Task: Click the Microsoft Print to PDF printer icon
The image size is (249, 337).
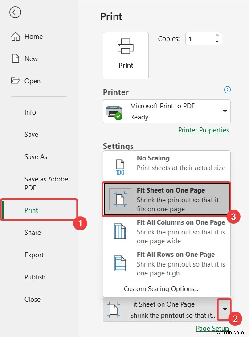Action: 114,112
